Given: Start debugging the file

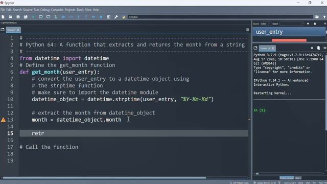Looking at the screenshot, I should pos(63,17).
